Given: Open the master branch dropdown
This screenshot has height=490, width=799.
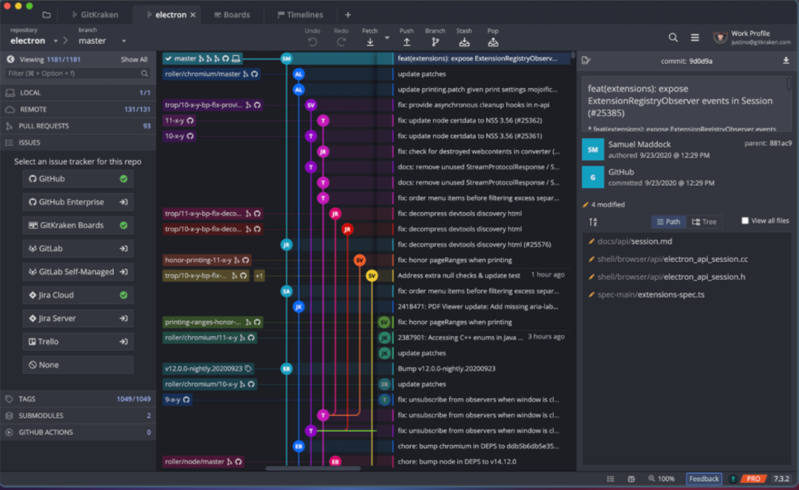Looking at the screenshot, I should point(124,41).
